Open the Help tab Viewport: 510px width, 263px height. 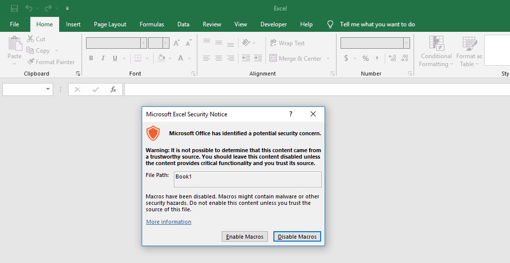point(306,24)
